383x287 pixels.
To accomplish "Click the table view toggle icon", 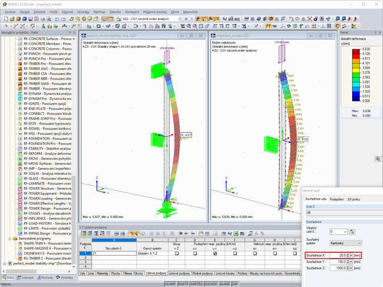I will (110, 19).
